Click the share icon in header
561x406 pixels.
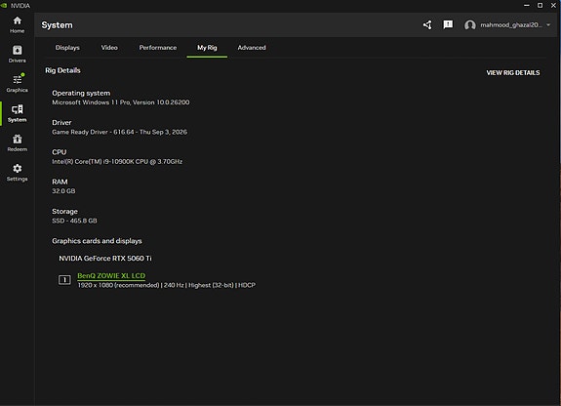[x=427, y=24]
